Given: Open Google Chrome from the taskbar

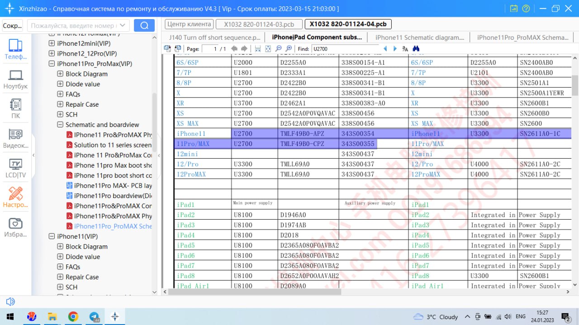Looking at the screenshot, I should [x=73, y=316].
